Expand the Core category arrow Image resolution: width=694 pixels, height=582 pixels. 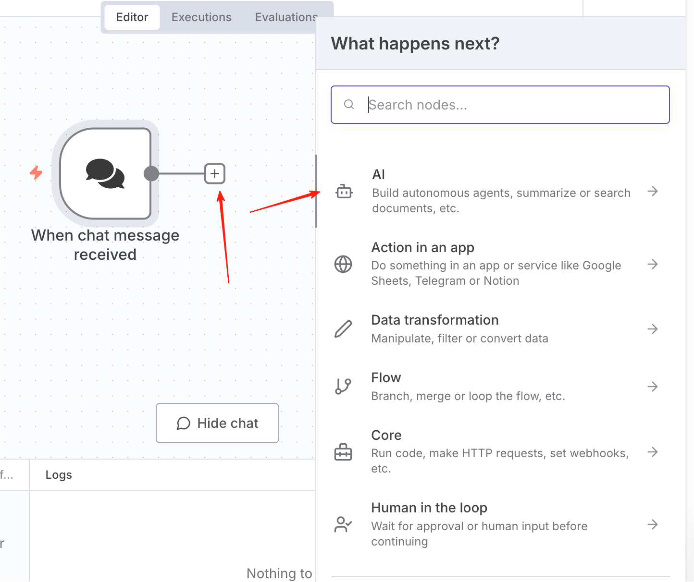coord(653,452)
